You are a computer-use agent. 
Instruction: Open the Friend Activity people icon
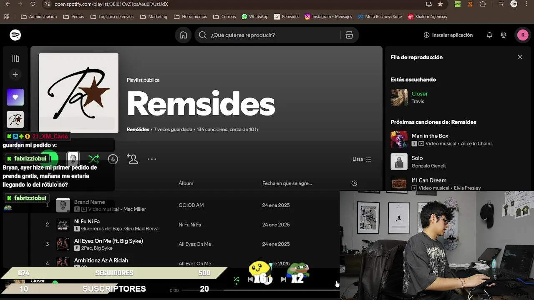[x=504, y=35]
